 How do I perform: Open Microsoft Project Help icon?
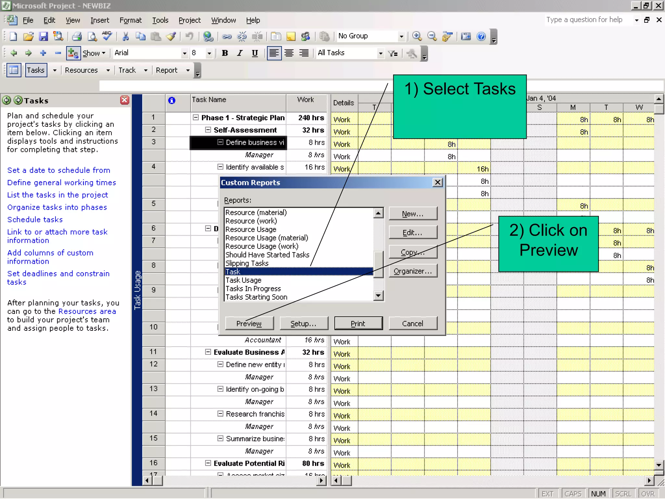pos(481,36)
